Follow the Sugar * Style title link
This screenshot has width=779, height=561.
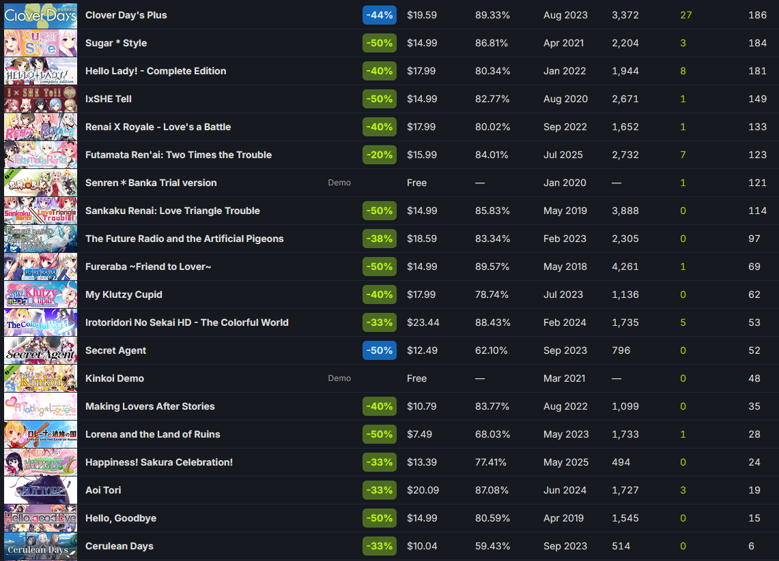click(x=116, y=43)
